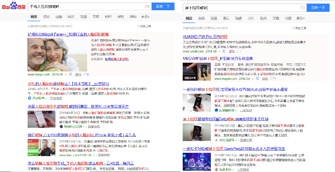This screenshot has height=172, width=335.
Task: Click MEGVII旷视 fingerprint ad thumbnail
Action: click(x=197, y=72)
